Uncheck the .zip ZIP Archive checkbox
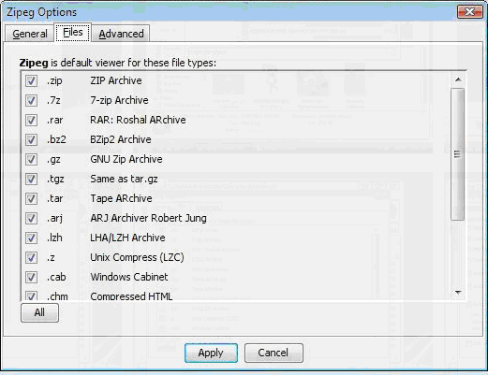The width and height of the screenshot is (488, 375). pyautogui.click(x=31, y=81)
